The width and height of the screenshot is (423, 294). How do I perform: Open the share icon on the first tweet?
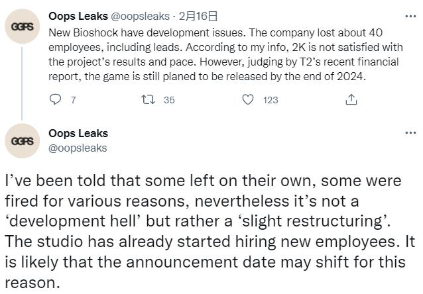pyautogui.click(x=351, y=100)
